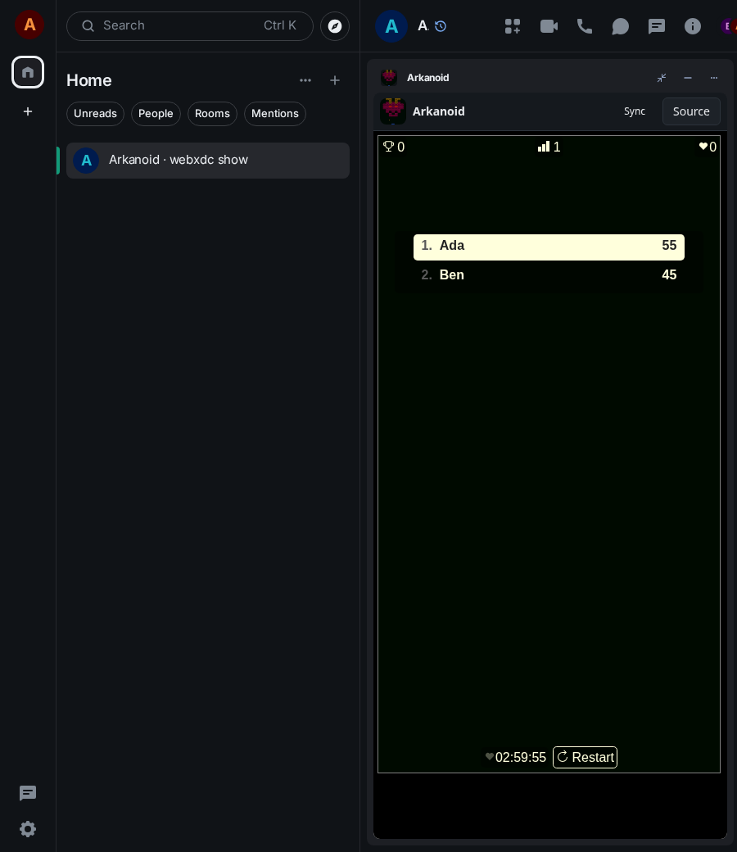Click the plus icon beside the Home heading

point(335,80)
